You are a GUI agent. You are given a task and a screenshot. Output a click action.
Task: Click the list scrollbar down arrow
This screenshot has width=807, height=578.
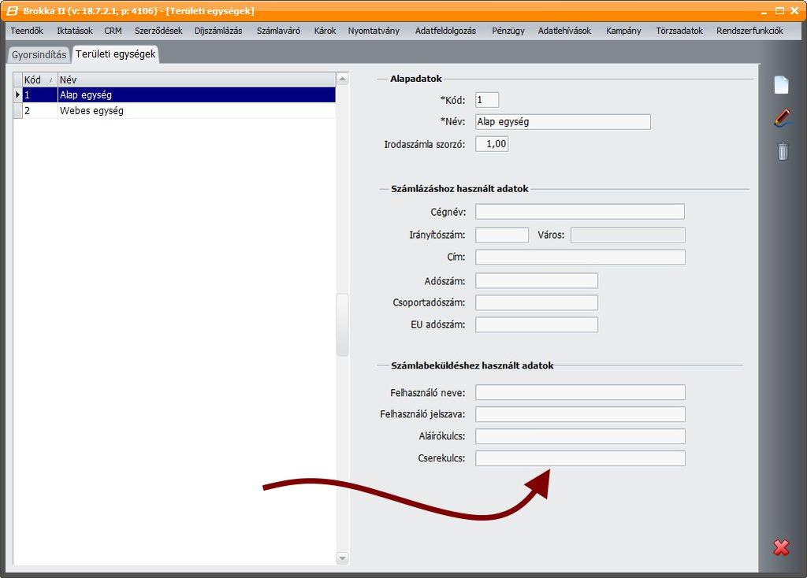[x=342, y=558]
